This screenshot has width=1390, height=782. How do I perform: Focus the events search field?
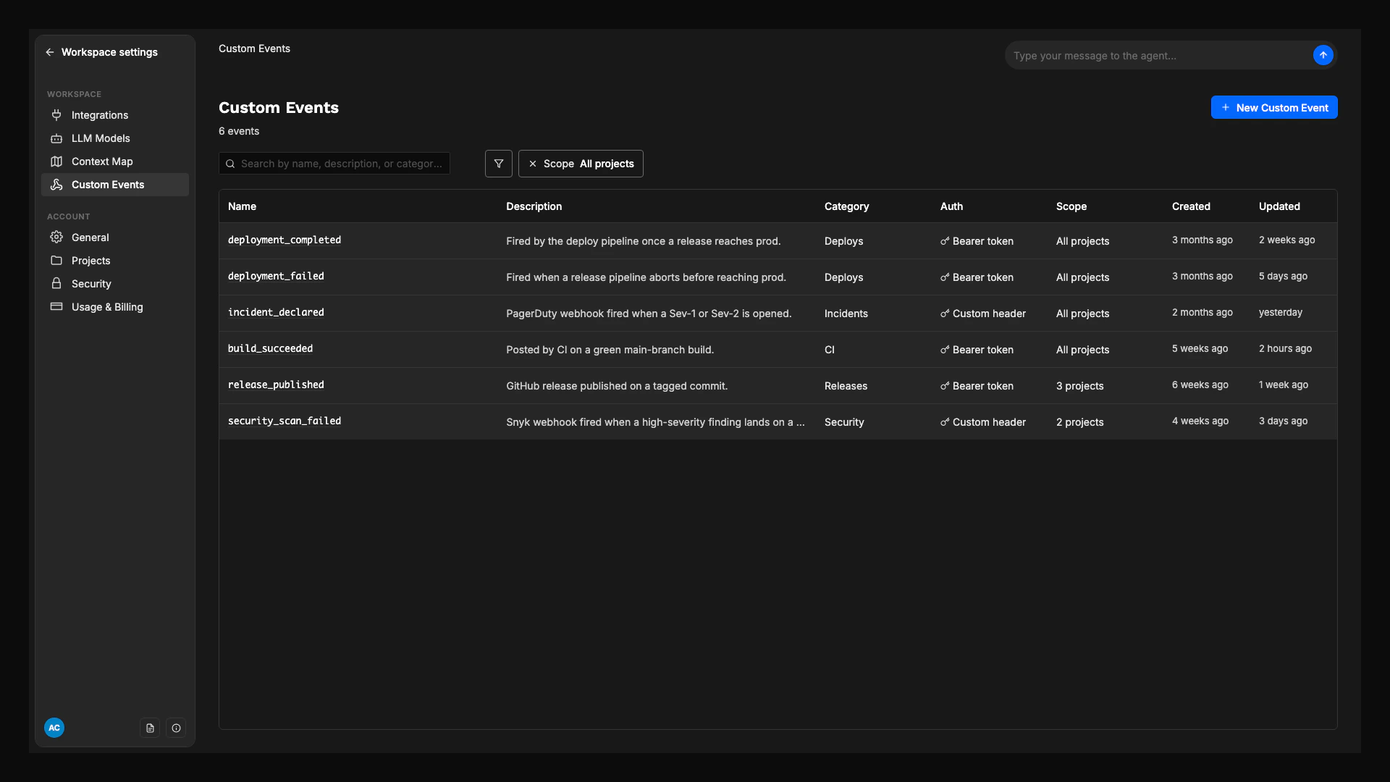[x=334, y=164]
